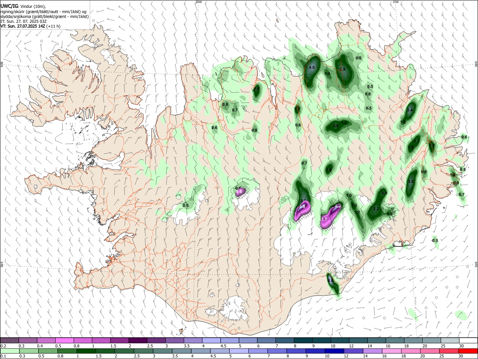Pick the snow legend swatch starting at 12
The width and height of the screenshot is (478, 359).
[358, 341]
